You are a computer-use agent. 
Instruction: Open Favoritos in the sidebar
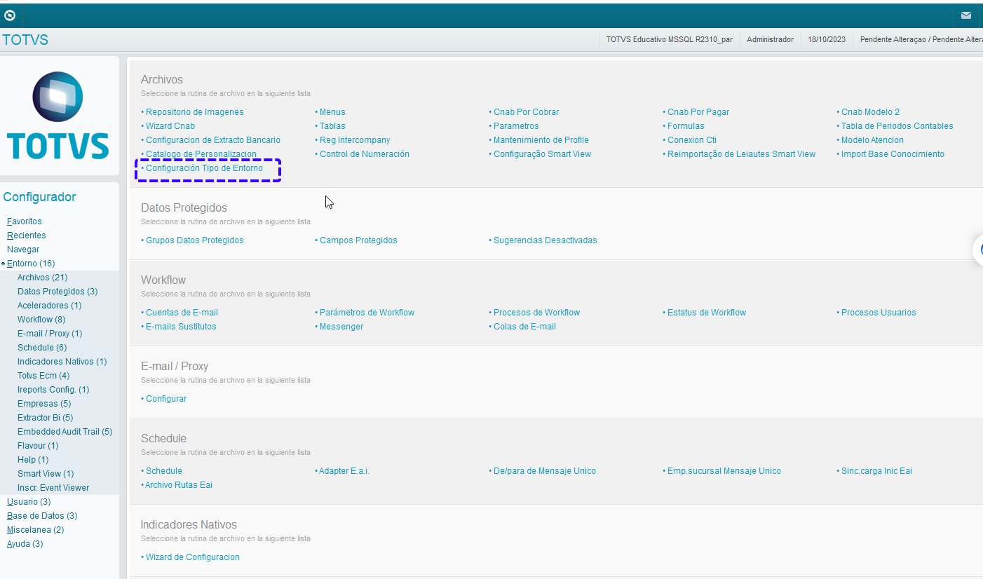click(25, 222)
